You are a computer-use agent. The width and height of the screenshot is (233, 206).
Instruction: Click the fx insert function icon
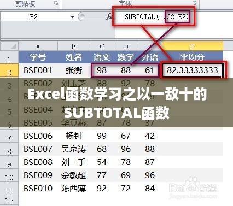coord(109,17)
